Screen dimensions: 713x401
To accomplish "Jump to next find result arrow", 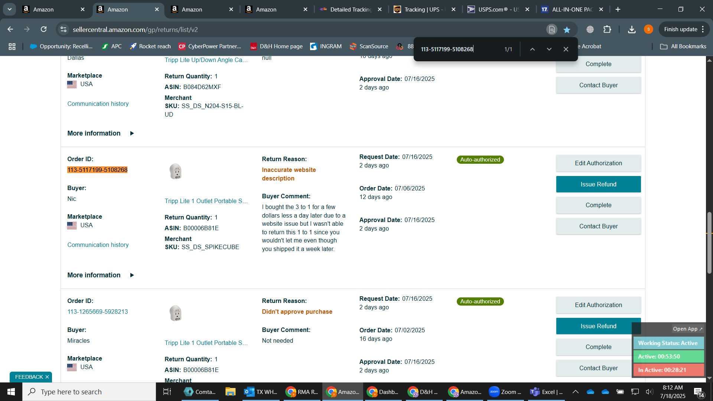I will click(549, 49).
